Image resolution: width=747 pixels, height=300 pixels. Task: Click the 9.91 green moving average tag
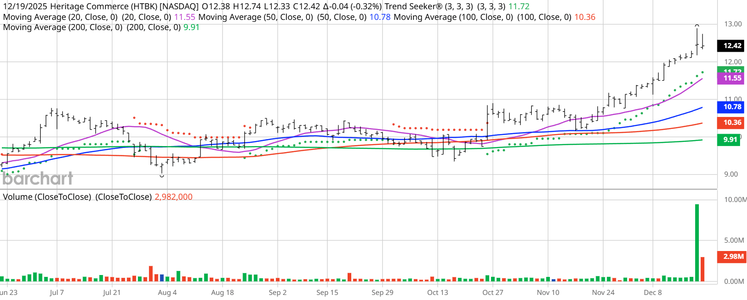tap(729, 140)
